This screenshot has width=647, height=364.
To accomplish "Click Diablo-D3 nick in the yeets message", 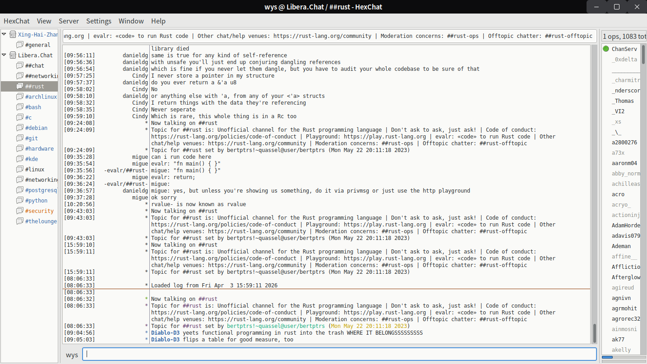I will coord(165,333).
